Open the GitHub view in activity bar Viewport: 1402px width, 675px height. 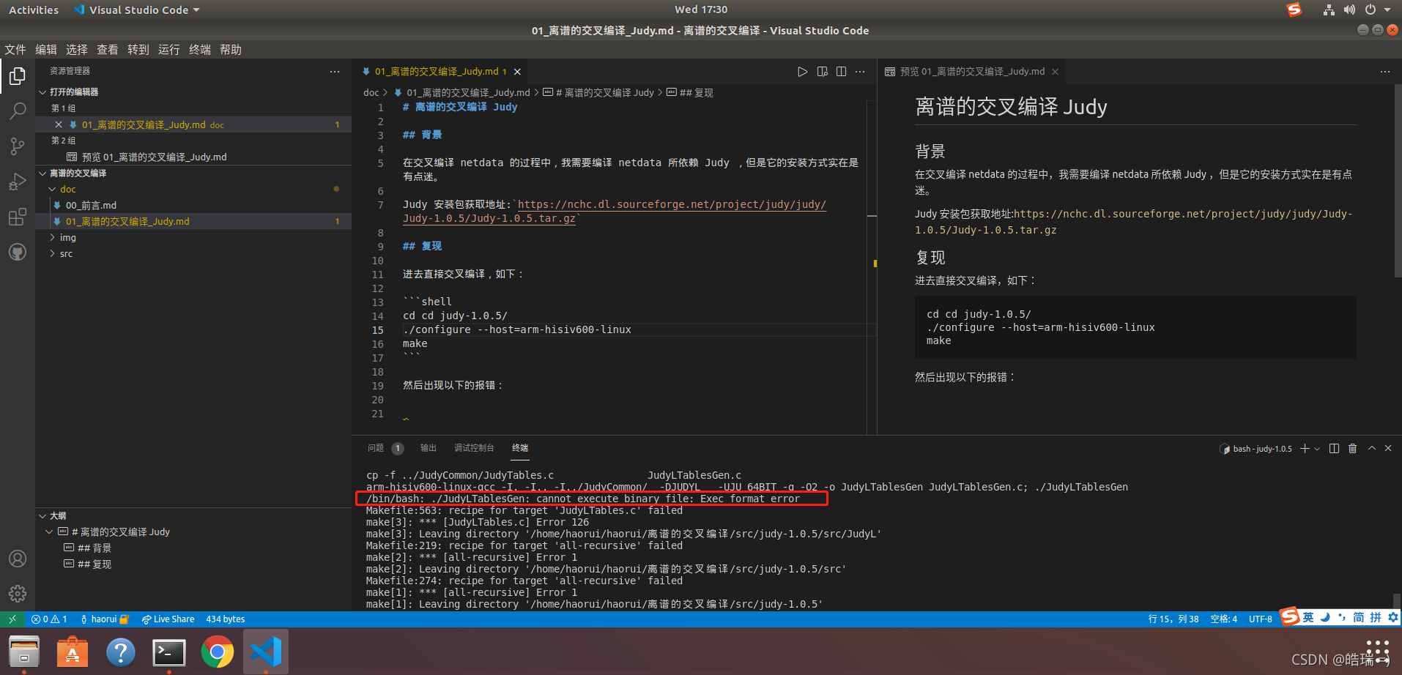click(x=18, y=252)
